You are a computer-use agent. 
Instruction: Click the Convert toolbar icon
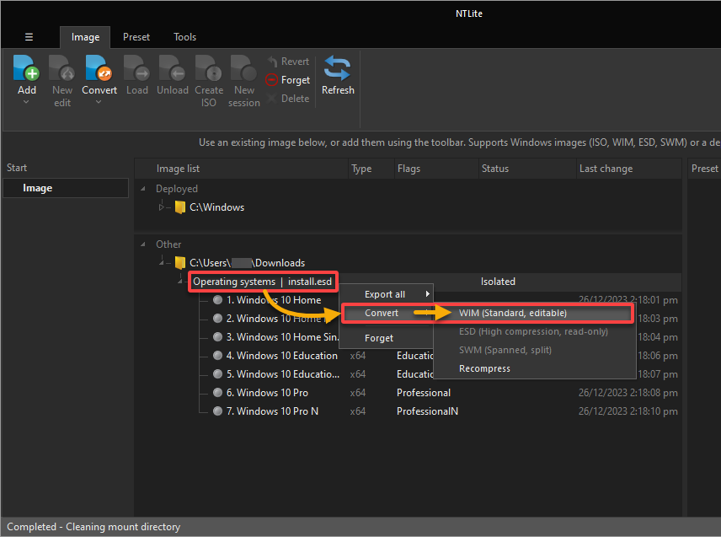pos(99,67)
